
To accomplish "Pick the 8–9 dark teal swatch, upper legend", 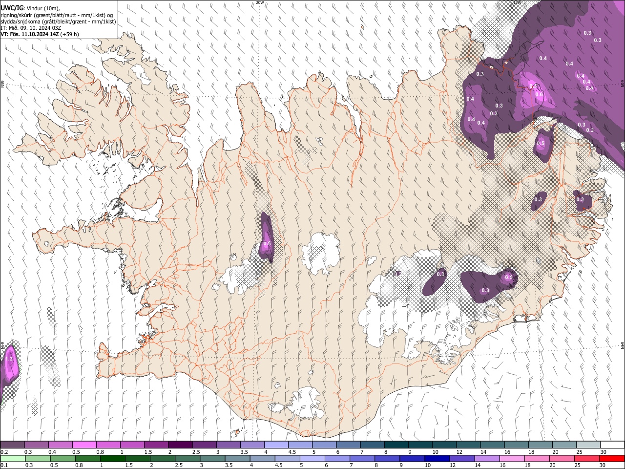I will (396, 445).
